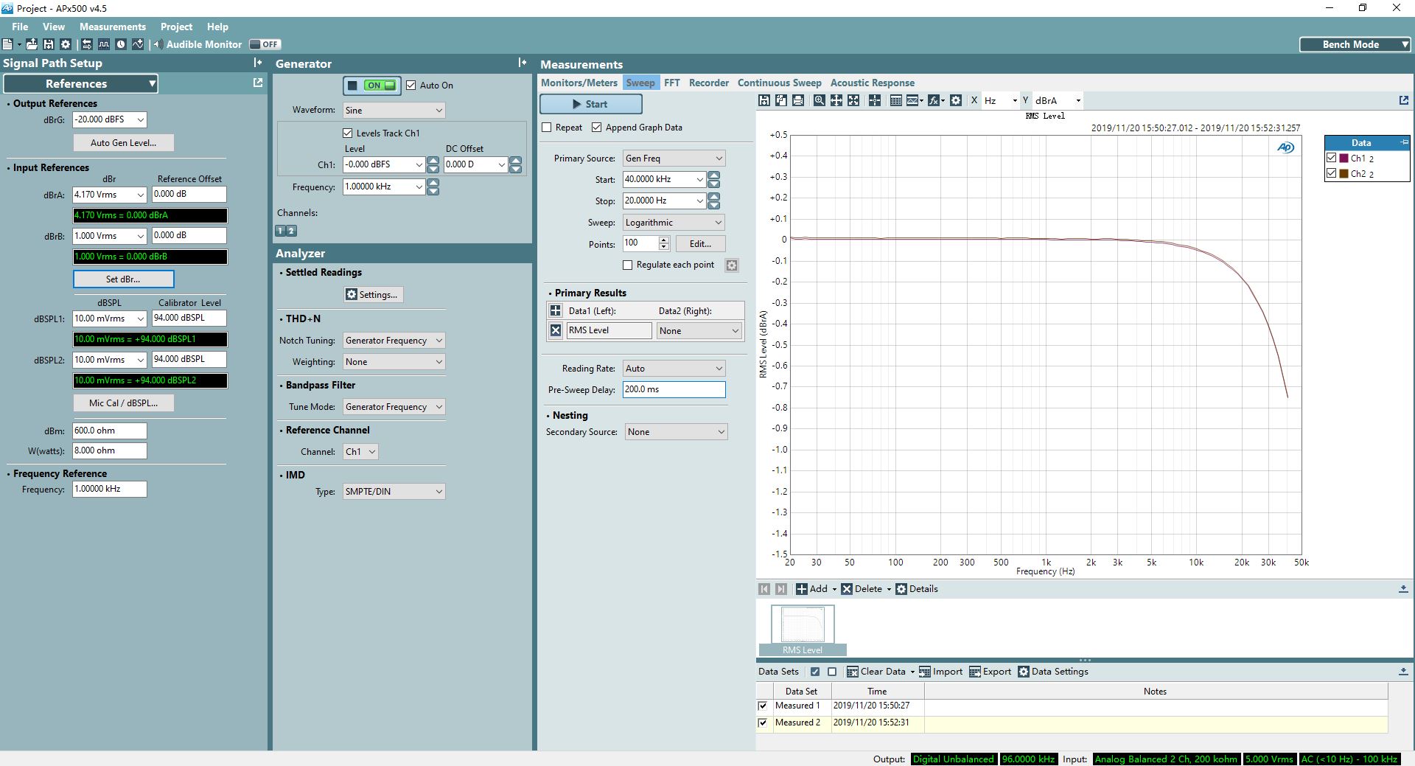Collapse the Signal Path Setup panel
This screenshot has width=1415, height=766.
pyautogui.click(x=258, y=63)
